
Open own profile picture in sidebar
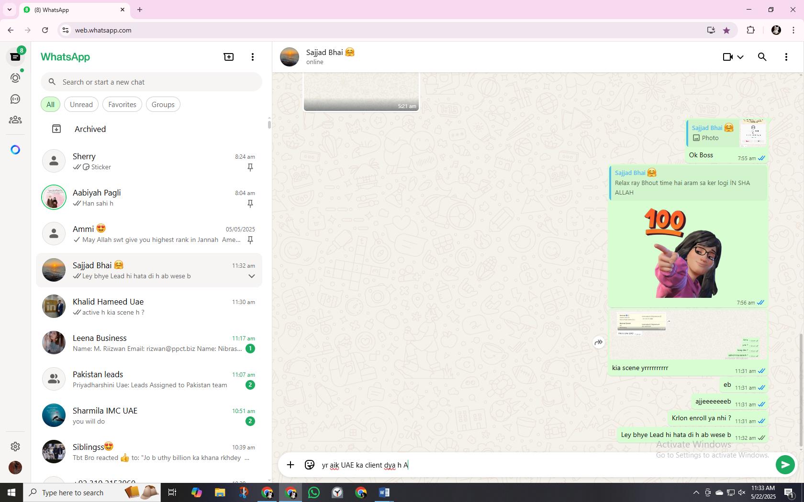point(15,468)
